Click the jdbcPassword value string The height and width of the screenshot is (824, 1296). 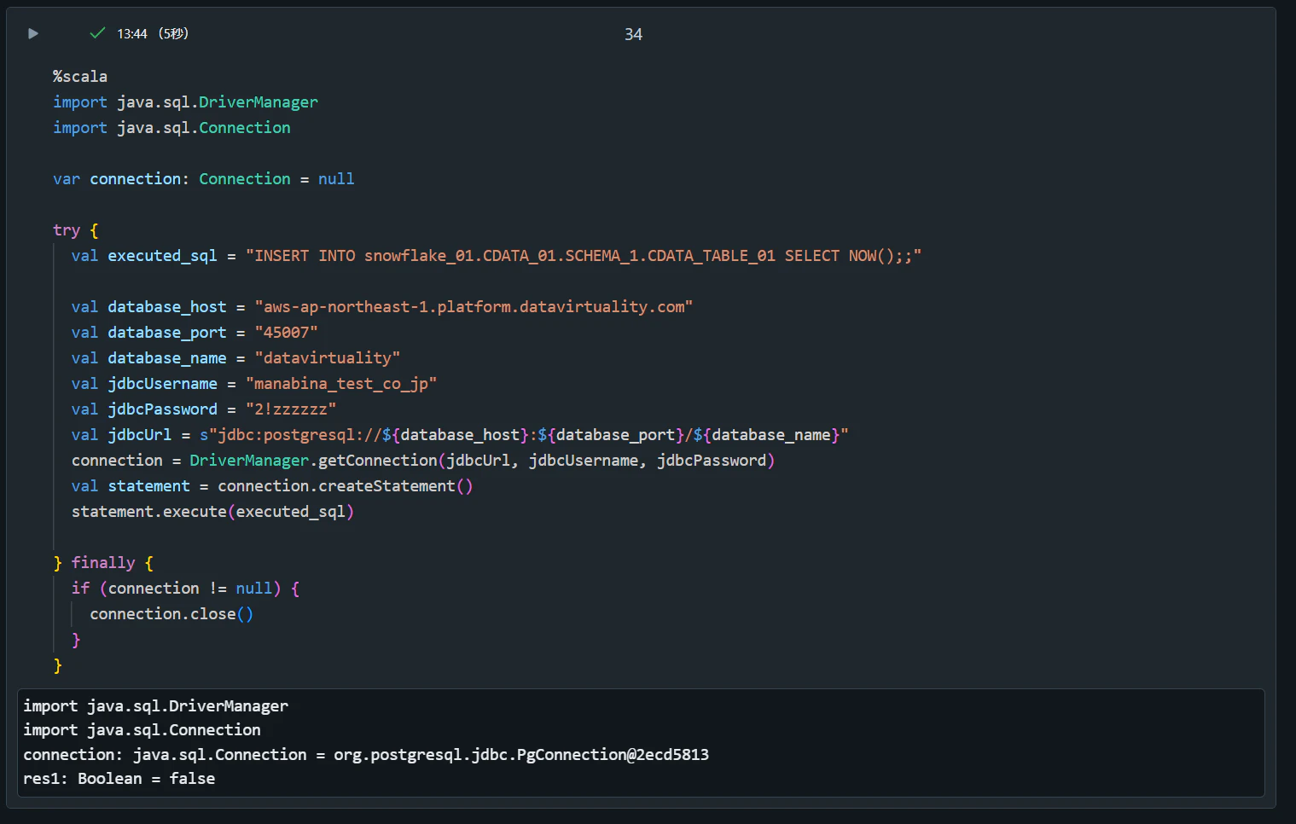[291, 409]
